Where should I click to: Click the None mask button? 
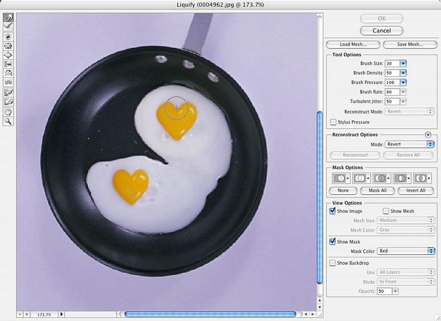(x=343, y=190)
